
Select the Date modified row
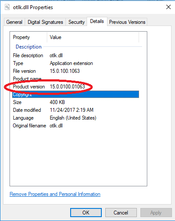point(75,110)
